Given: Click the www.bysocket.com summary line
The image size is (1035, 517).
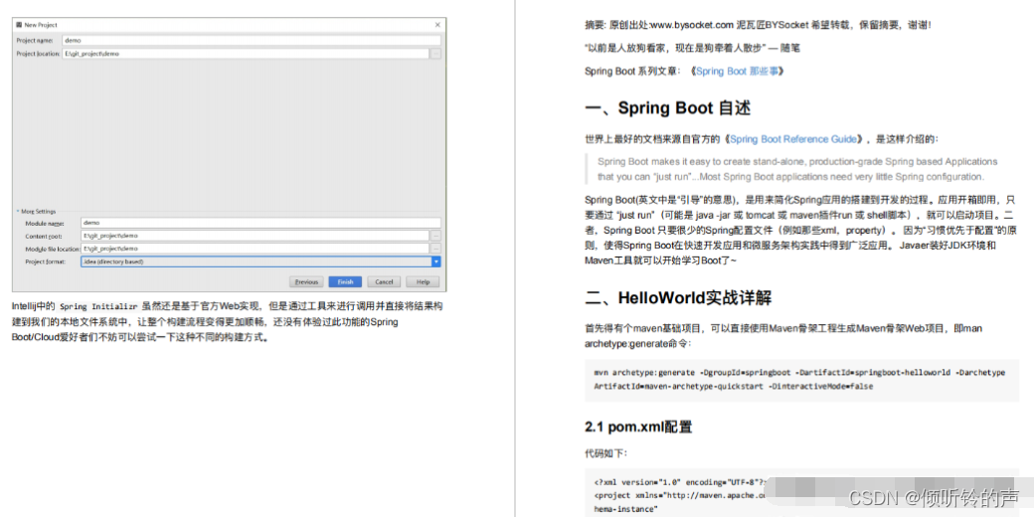Looking at the screenshot, I should [x=759, y=25].
